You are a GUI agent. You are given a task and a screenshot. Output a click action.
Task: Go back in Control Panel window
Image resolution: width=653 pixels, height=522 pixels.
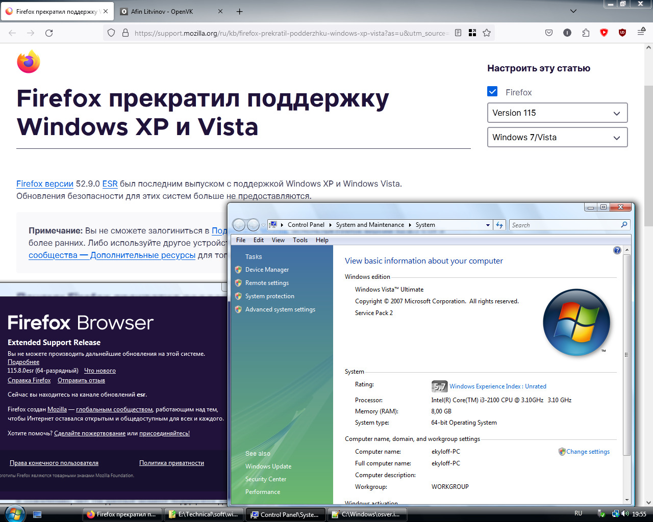(239, 225)
